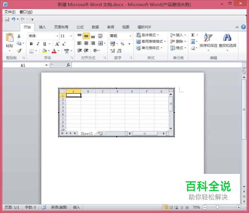The height and width of the screenshot is (213, 249).
Task: Toggle Underline formatting
Action: [45, 44]
